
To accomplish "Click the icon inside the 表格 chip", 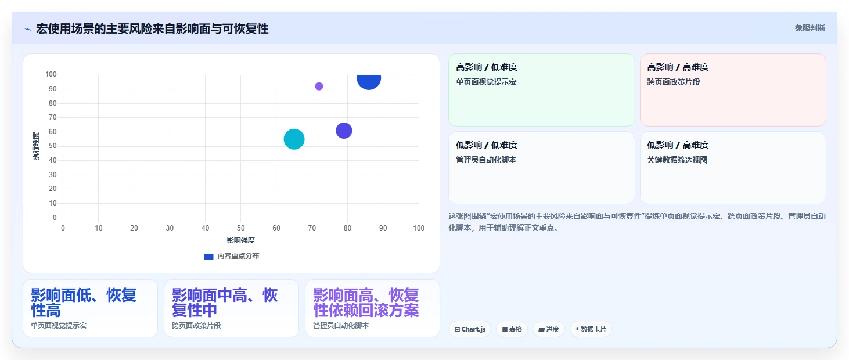I will [x=505, y=329].
